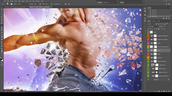Open the Actions panel tab
Screen dimensions: 172x96
click(x=122, y=2)
